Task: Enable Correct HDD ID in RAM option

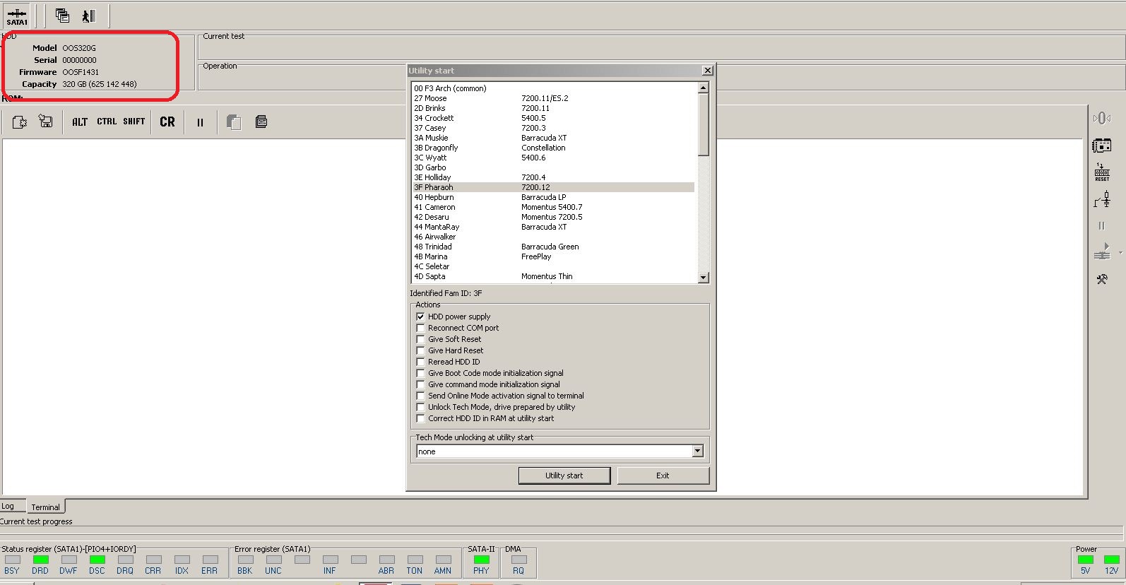Action: coord(420,418)
